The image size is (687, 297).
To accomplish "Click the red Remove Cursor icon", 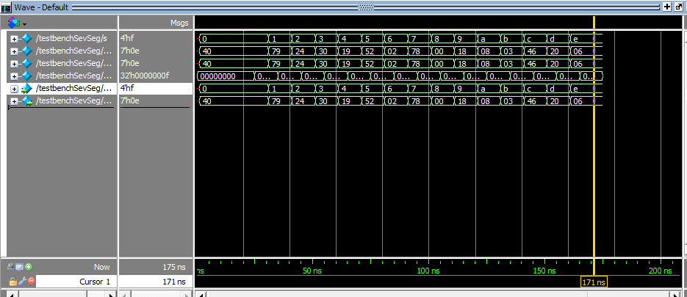I will tap(30, 282).
